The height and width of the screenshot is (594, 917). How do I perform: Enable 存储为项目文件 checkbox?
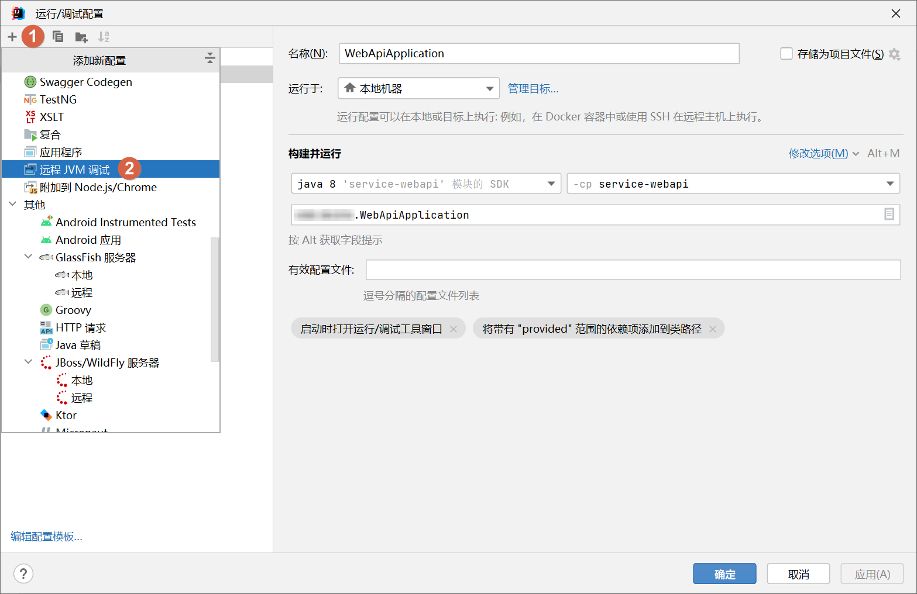(787, 54)
